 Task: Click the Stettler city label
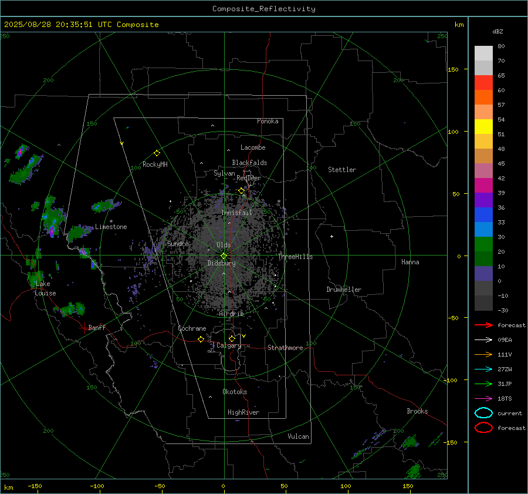(342, 170)
